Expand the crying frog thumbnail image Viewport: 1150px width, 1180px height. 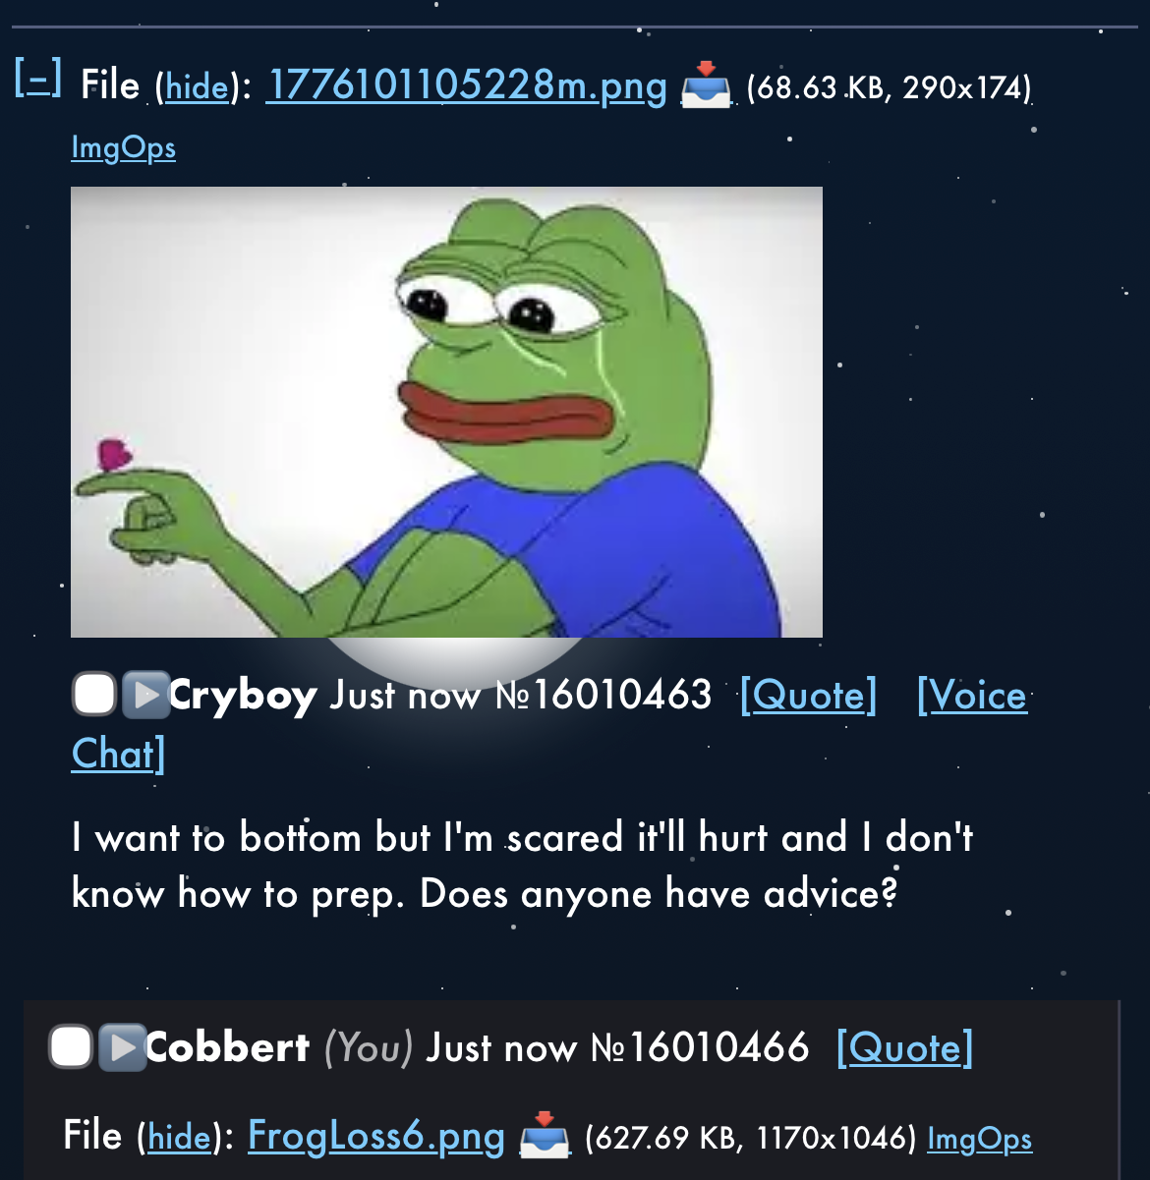tap(446, 413)
